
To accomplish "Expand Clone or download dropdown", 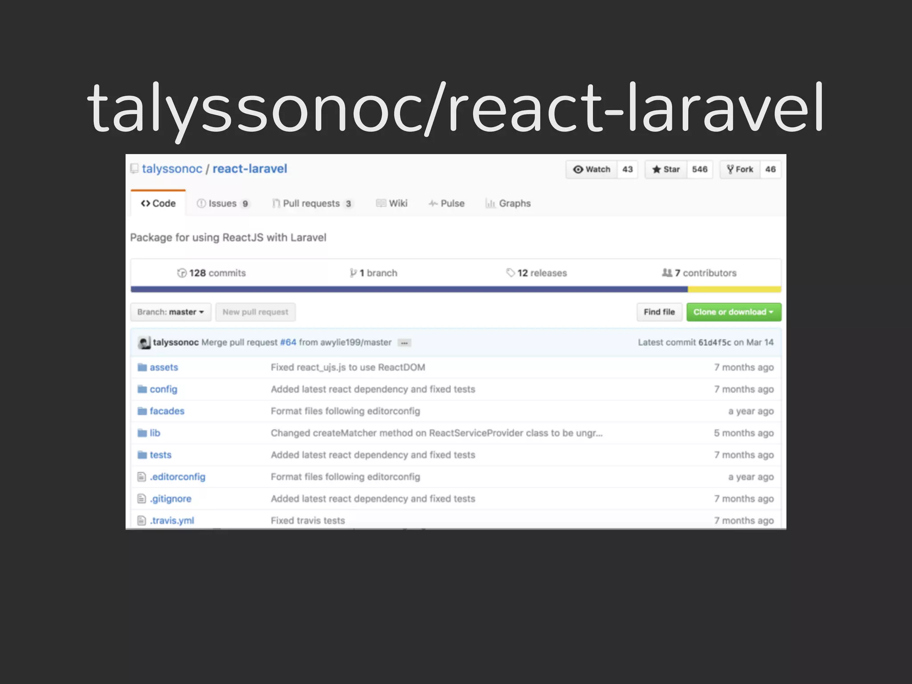I will [734, 312].
